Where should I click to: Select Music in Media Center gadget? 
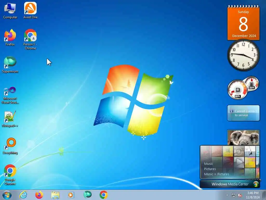(209, 164)
